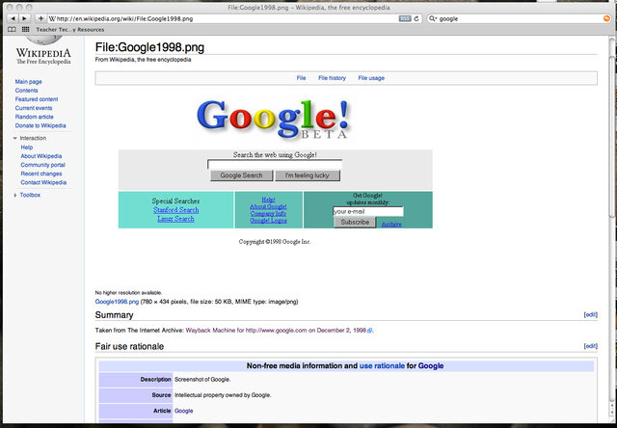The height and width of the screenshot is (428, 617).
Task: Click the Google! BETA logo image
Action: pos(273,120)
